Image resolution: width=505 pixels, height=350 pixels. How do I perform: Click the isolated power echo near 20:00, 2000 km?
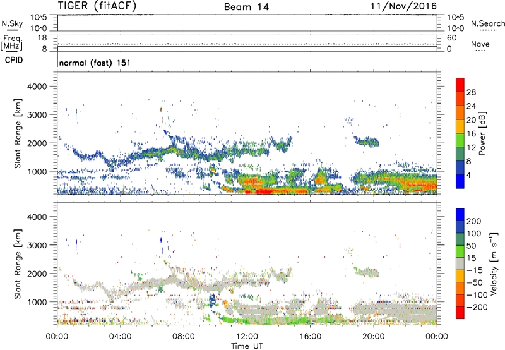click(366, 141)
